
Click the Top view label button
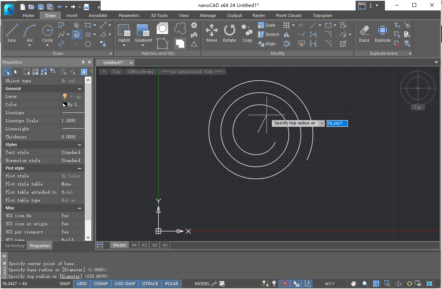click(x=116, y=72)
